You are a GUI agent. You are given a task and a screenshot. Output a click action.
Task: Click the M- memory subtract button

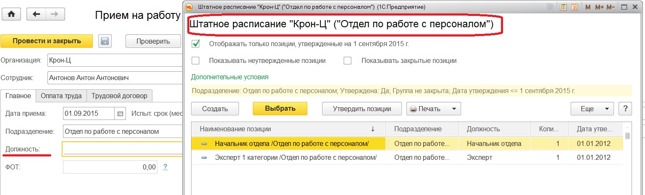pos(611,7)
